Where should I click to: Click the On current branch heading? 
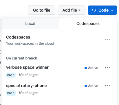click(x=22, y=58)
